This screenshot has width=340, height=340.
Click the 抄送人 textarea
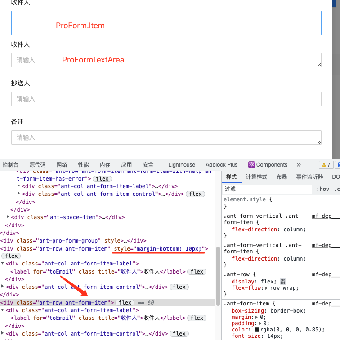(x=166, y=99)
